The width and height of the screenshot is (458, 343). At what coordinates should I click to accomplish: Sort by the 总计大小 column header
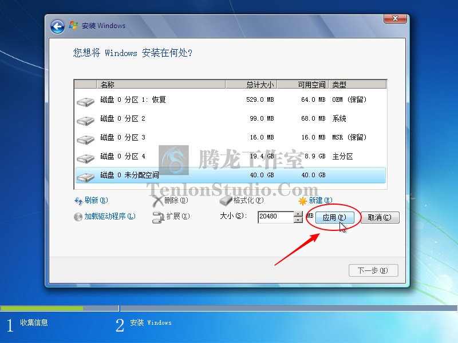click(x=251, y=85)
